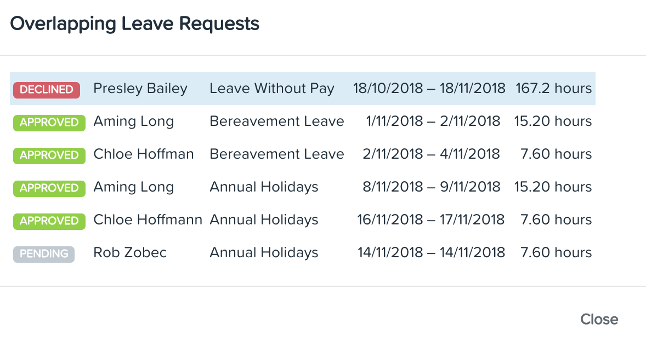Click APPROVED badge for Aming Long's Bereavement Leave
646x347 pixels.
point(49,123)
